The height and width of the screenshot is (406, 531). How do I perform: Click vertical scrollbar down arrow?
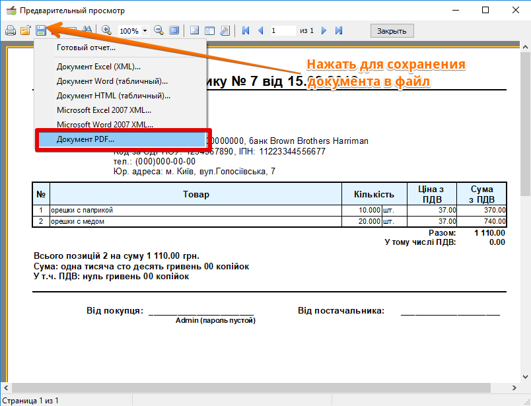tap(525, 377)
